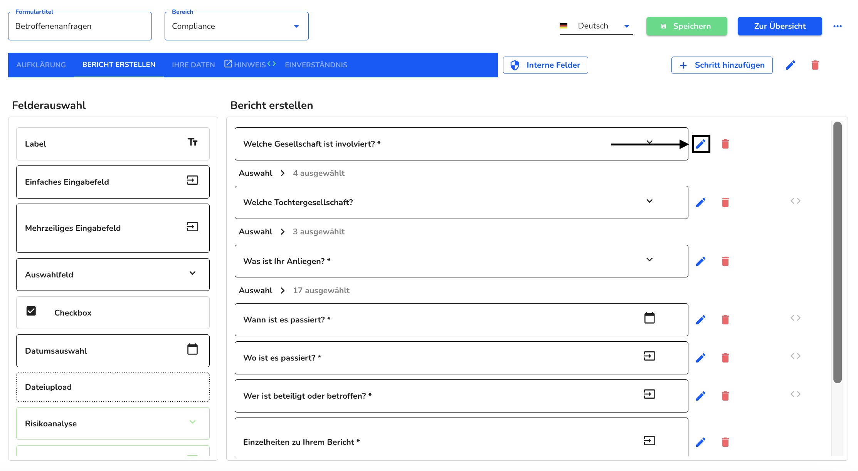Delete the 'Welche Tochtergesellschaft?' field
Image resolution: width=858 pixels, height=471 pixels.
725,202
